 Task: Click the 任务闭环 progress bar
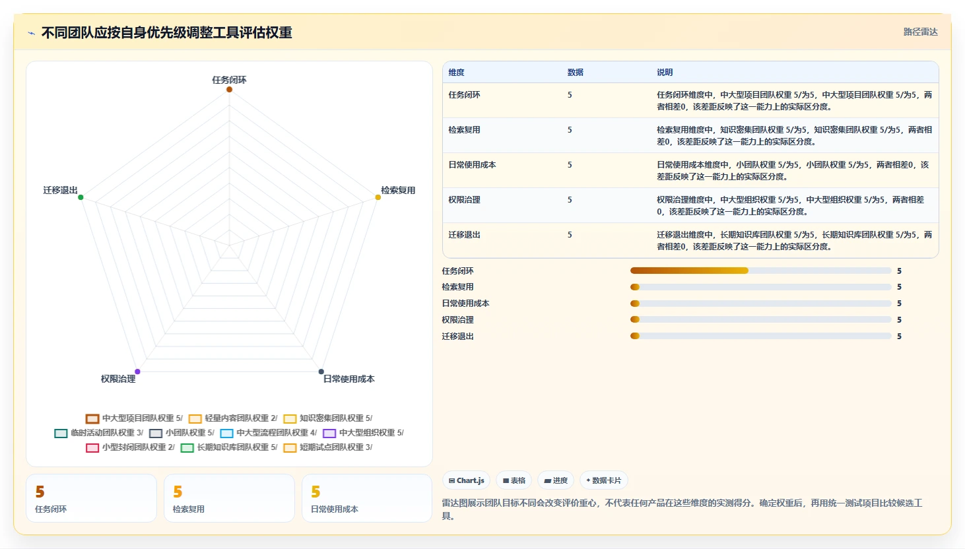761,271
